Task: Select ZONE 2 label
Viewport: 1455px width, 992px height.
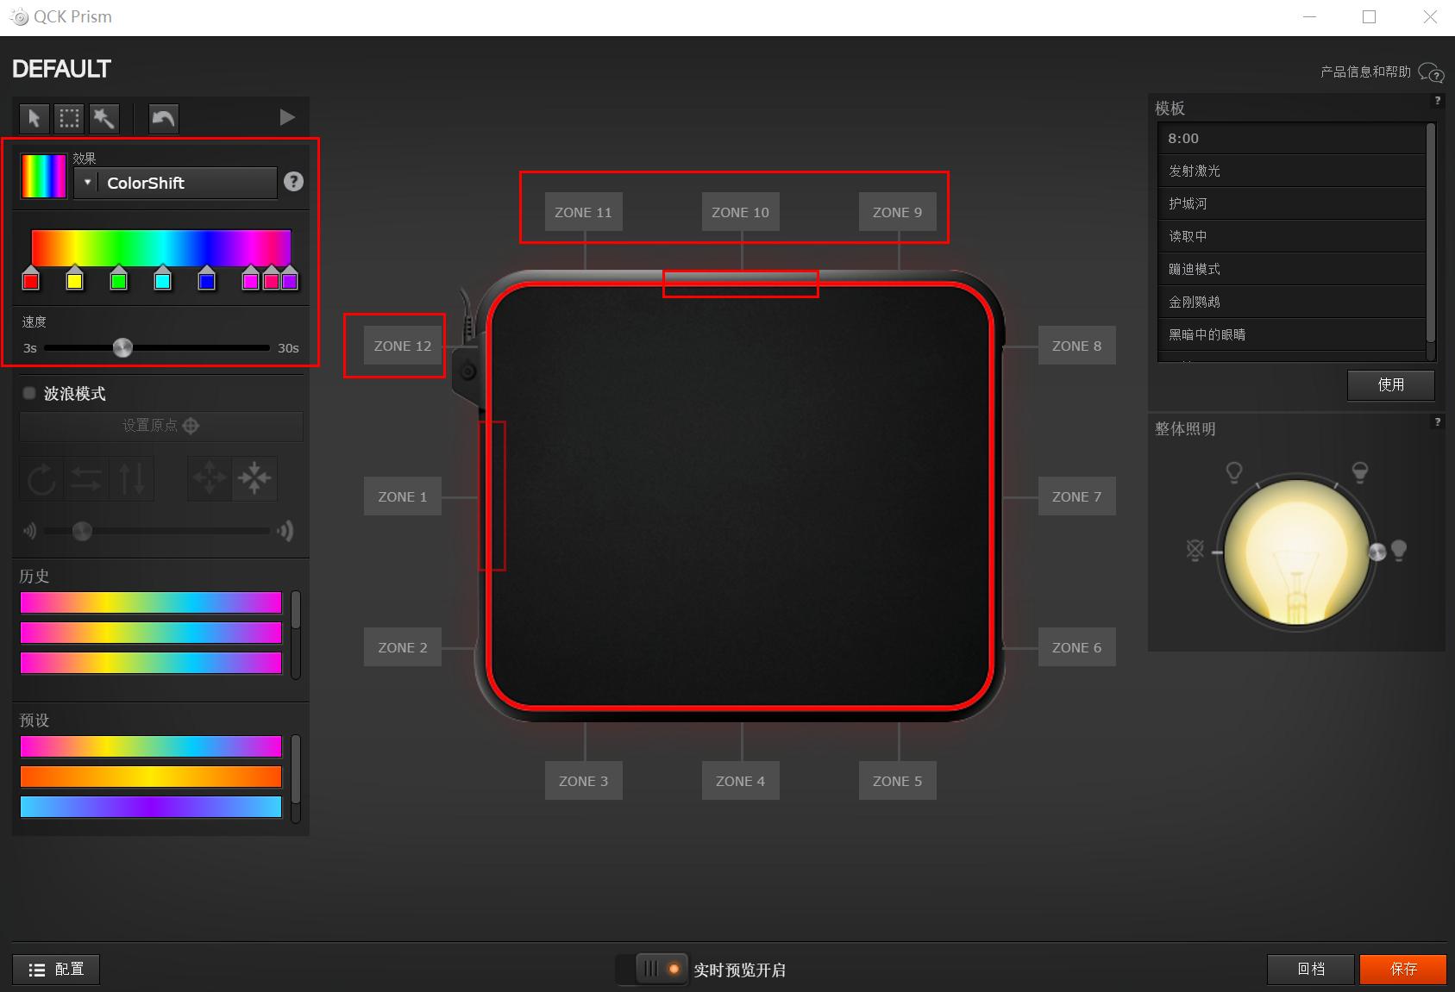Action: click(403, 647)
